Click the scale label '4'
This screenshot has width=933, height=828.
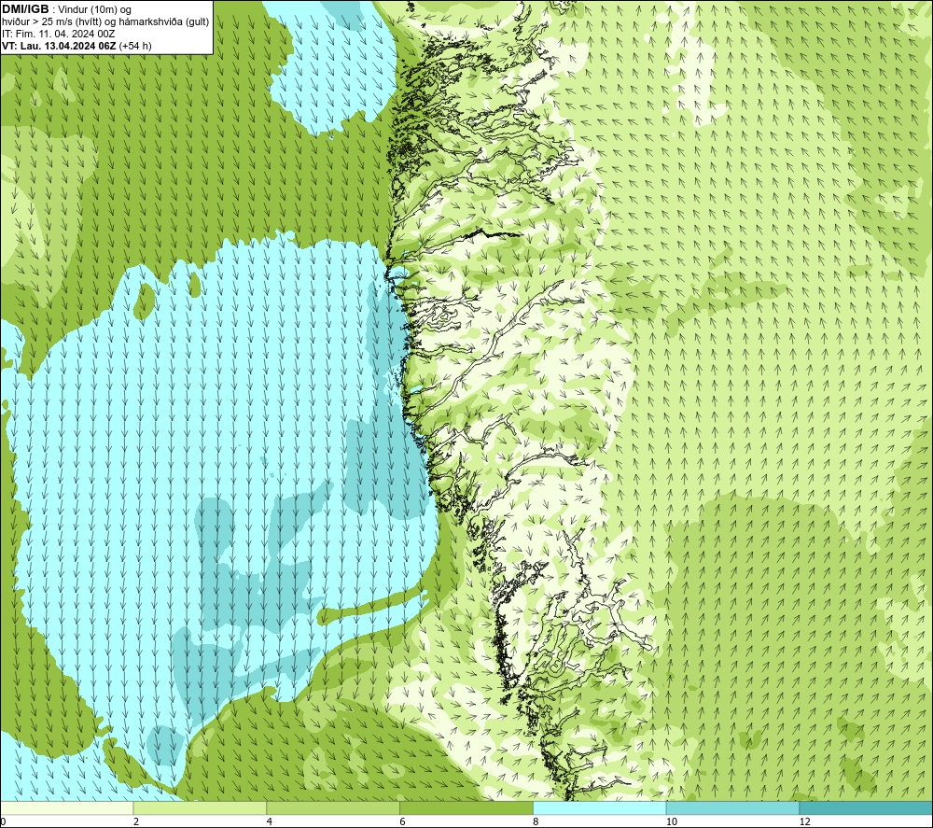[x=270, y=821]
